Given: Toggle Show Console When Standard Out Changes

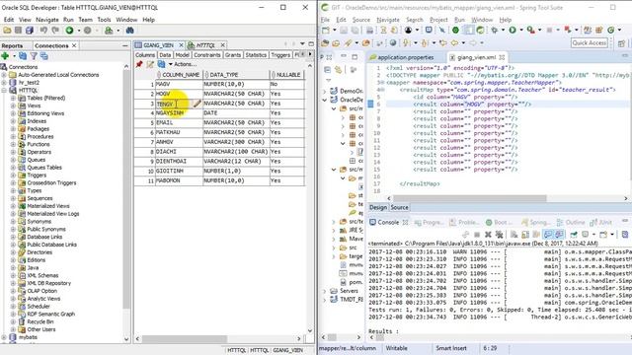Looking at the screenshot, I should pos(548,234).
